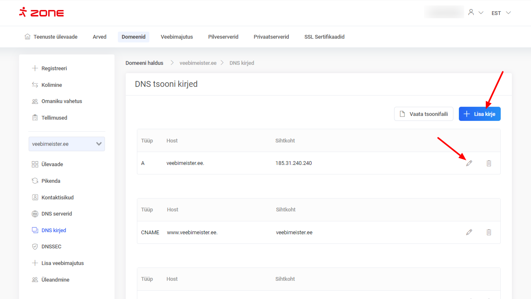531x299 pixels.
Task: Click the Lisa kirje button
Action: tap(480, 114)
